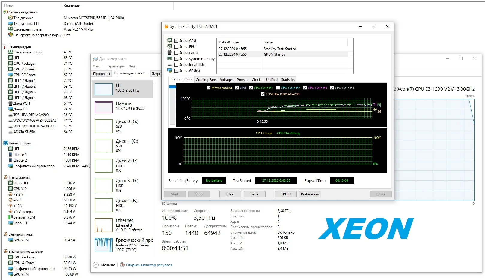
Task: Open the Файл menu in Task Manager
Action: point(97,66)
